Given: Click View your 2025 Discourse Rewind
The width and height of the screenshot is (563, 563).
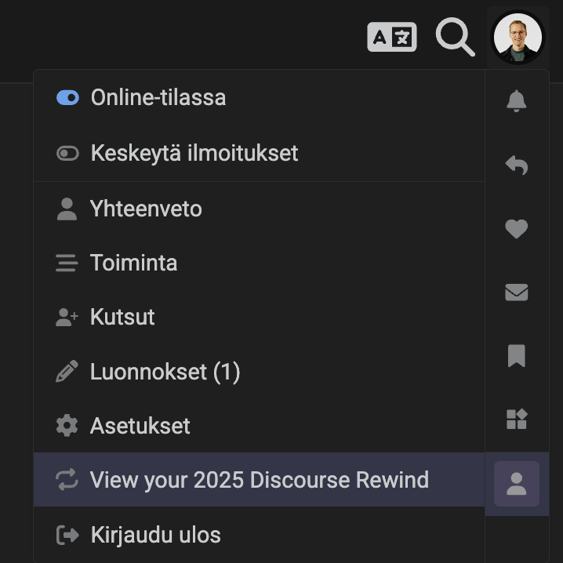Looking at the screenshot, I should 259,480.
